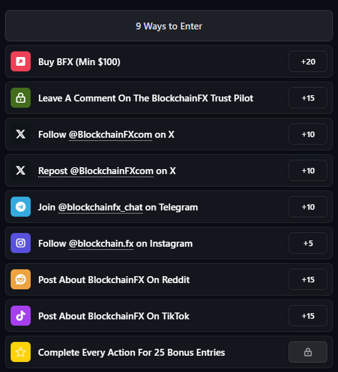The image size is (338, 372).
Task: Open the @blockchain.fx Instagram link
Action: [101, 244]
